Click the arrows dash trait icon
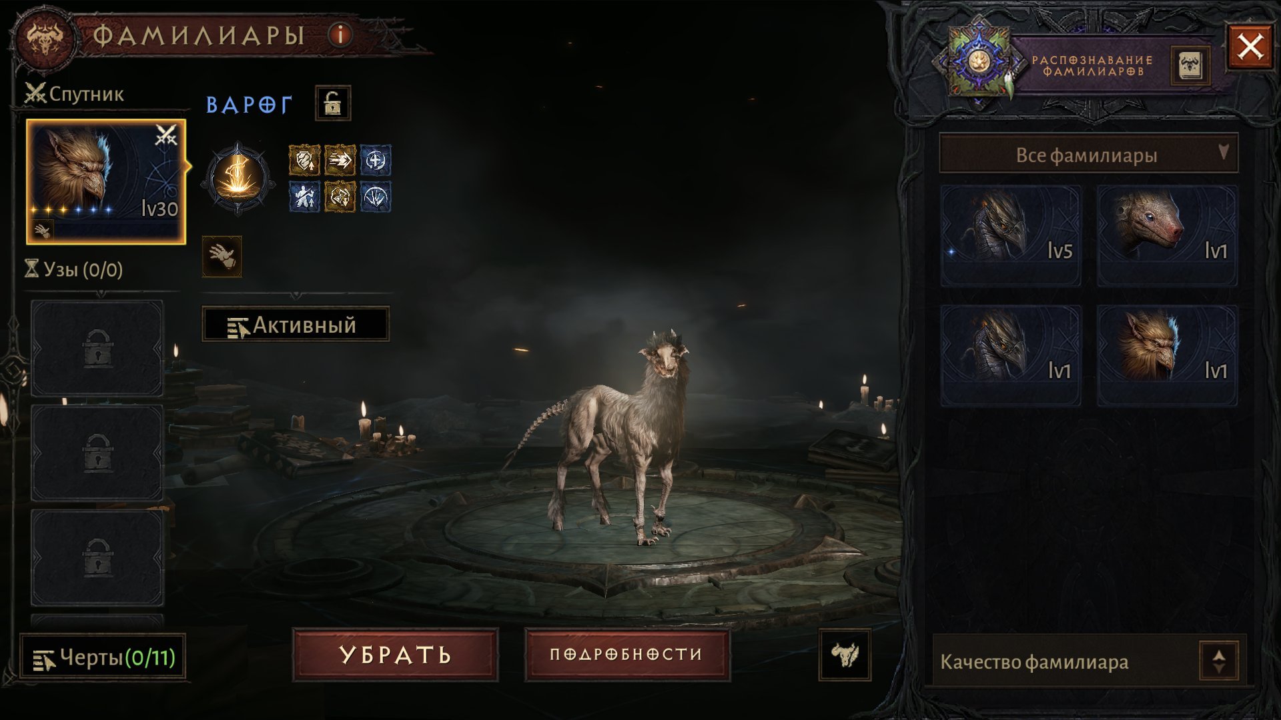Viewport: 1281px width, 720px height. 340,161
